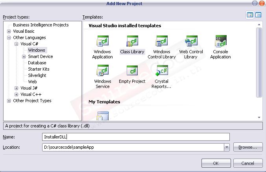Select the Starter Kits project type

point(39,69)
